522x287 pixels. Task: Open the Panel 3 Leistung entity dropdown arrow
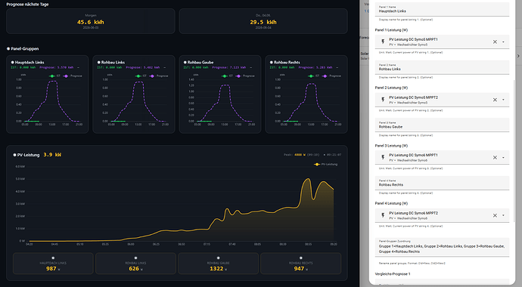pos(503,157)
